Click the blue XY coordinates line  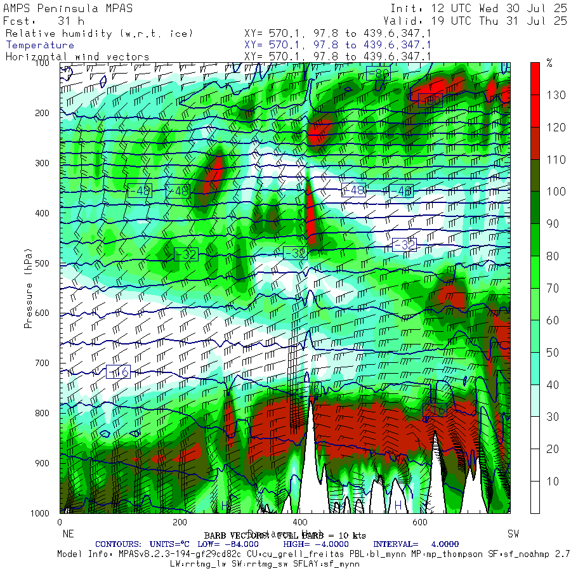[x=338, y=45]
